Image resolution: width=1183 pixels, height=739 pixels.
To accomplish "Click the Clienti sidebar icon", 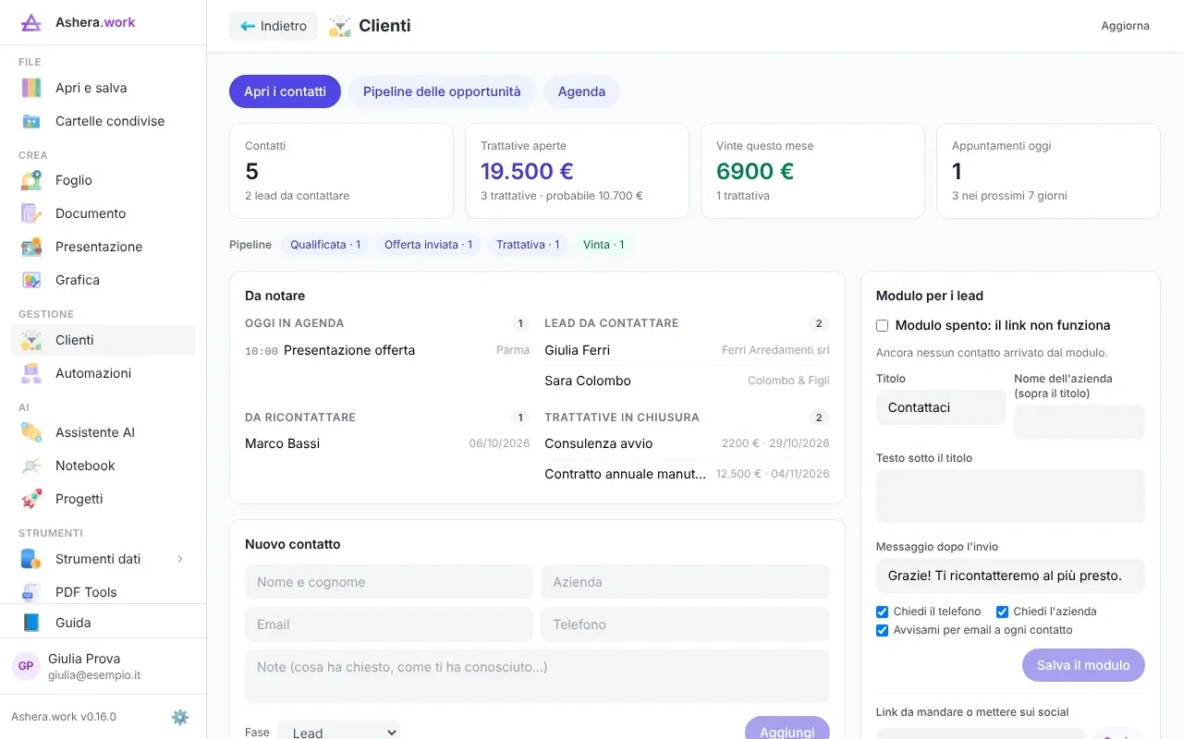I will click(x=31, y=340).
